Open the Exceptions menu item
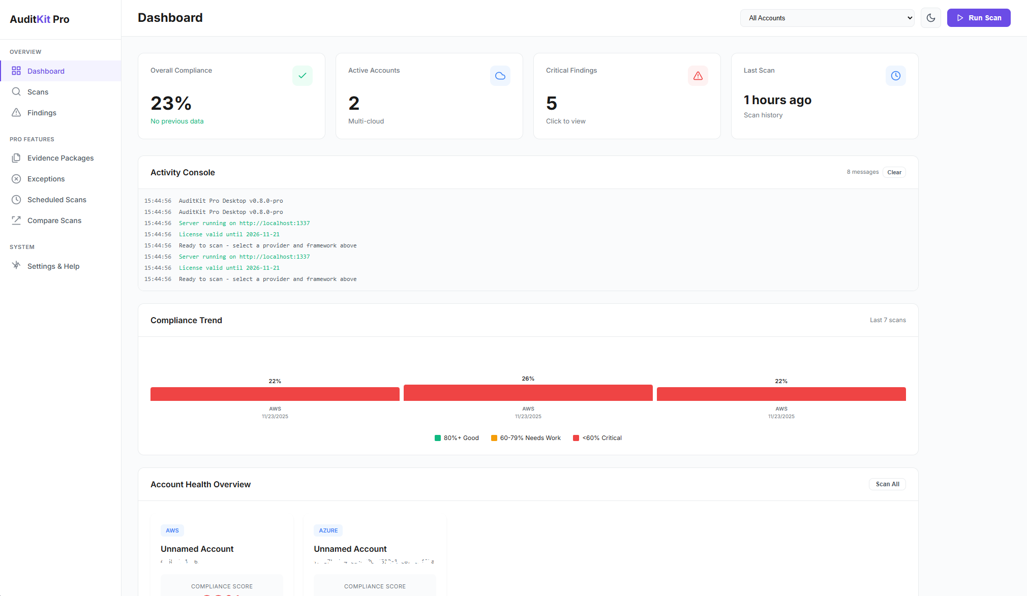The width and height of the screenshot is (1027, 596). [46, 179]
